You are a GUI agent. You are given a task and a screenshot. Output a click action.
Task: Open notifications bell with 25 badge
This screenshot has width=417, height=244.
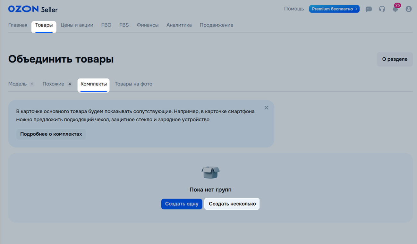point(396,9)
